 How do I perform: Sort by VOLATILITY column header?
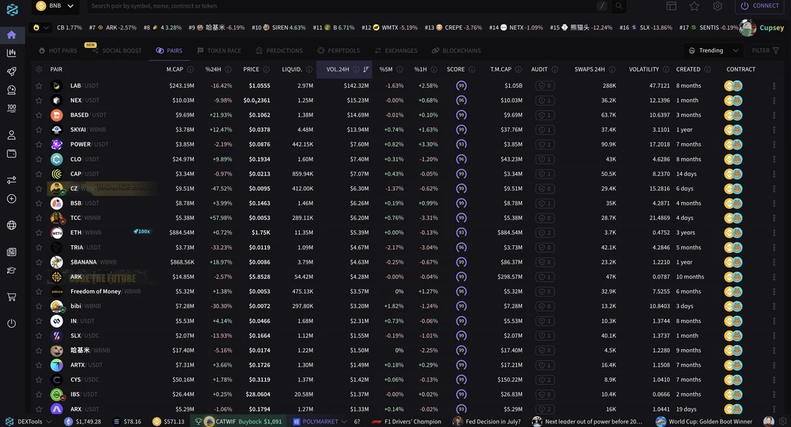(644, 69)
